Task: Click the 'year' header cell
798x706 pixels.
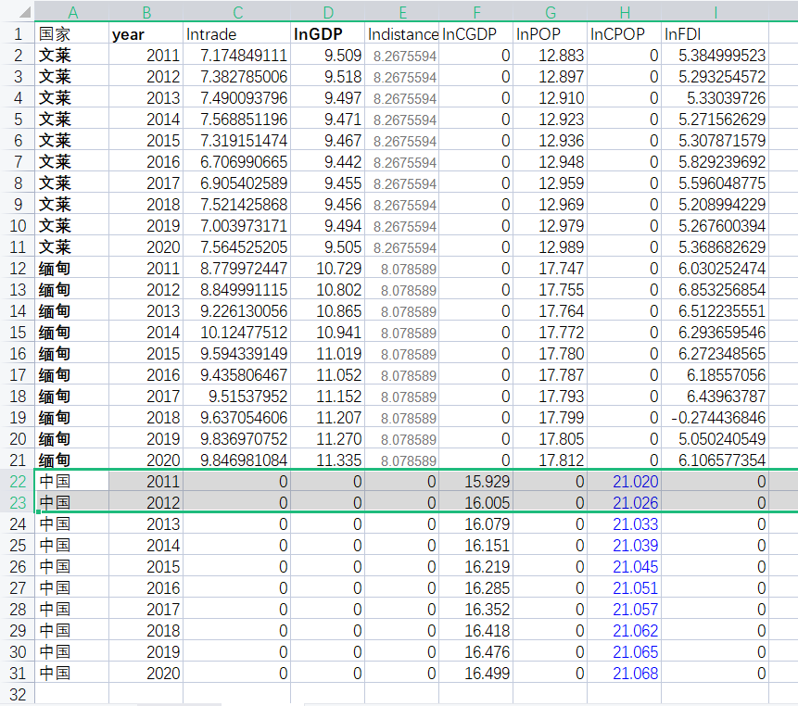Action: (146, 34)
